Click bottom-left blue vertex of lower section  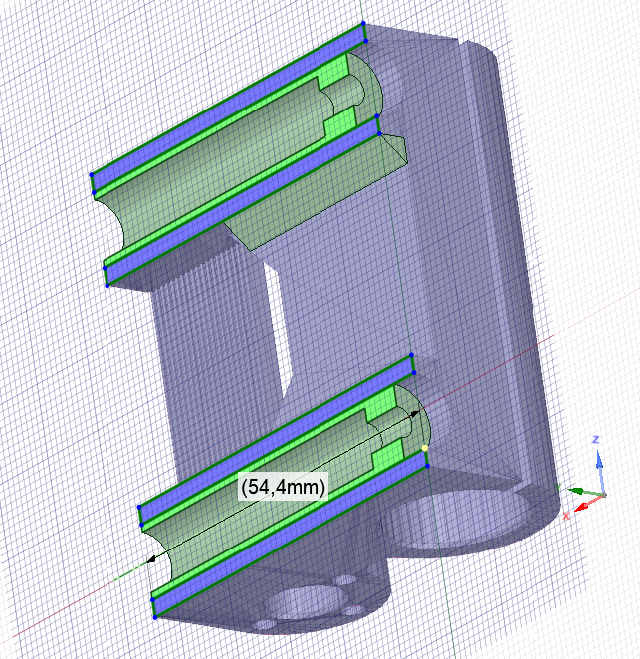coord(155,617)
